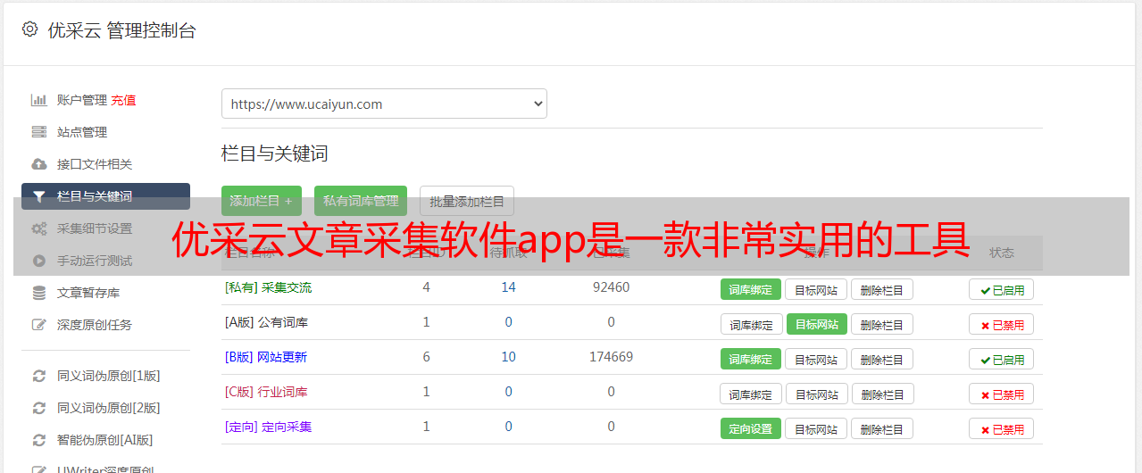
Task: Click 词库绑定 for 行业词库 row
Action: pyautogui.click(x=751, y=394)
